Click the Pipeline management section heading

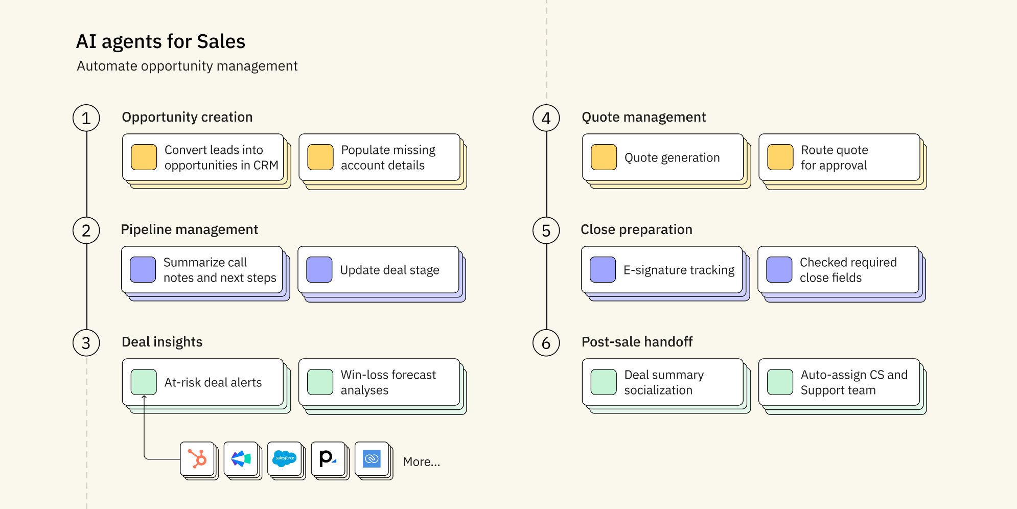[x=189, y=229]
